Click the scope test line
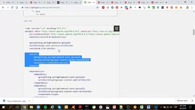This screenshot has width=195, height=110. (48, 94)
